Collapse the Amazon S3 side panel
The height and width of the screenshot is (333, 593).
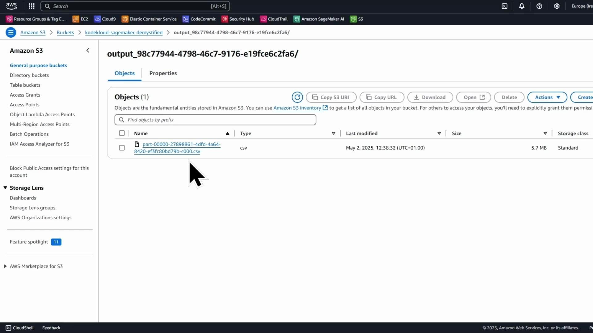88,50
